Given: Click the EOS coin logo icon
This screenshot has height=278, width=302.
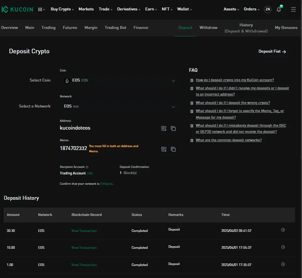Looking at the screenshot, I should [67, 81].
